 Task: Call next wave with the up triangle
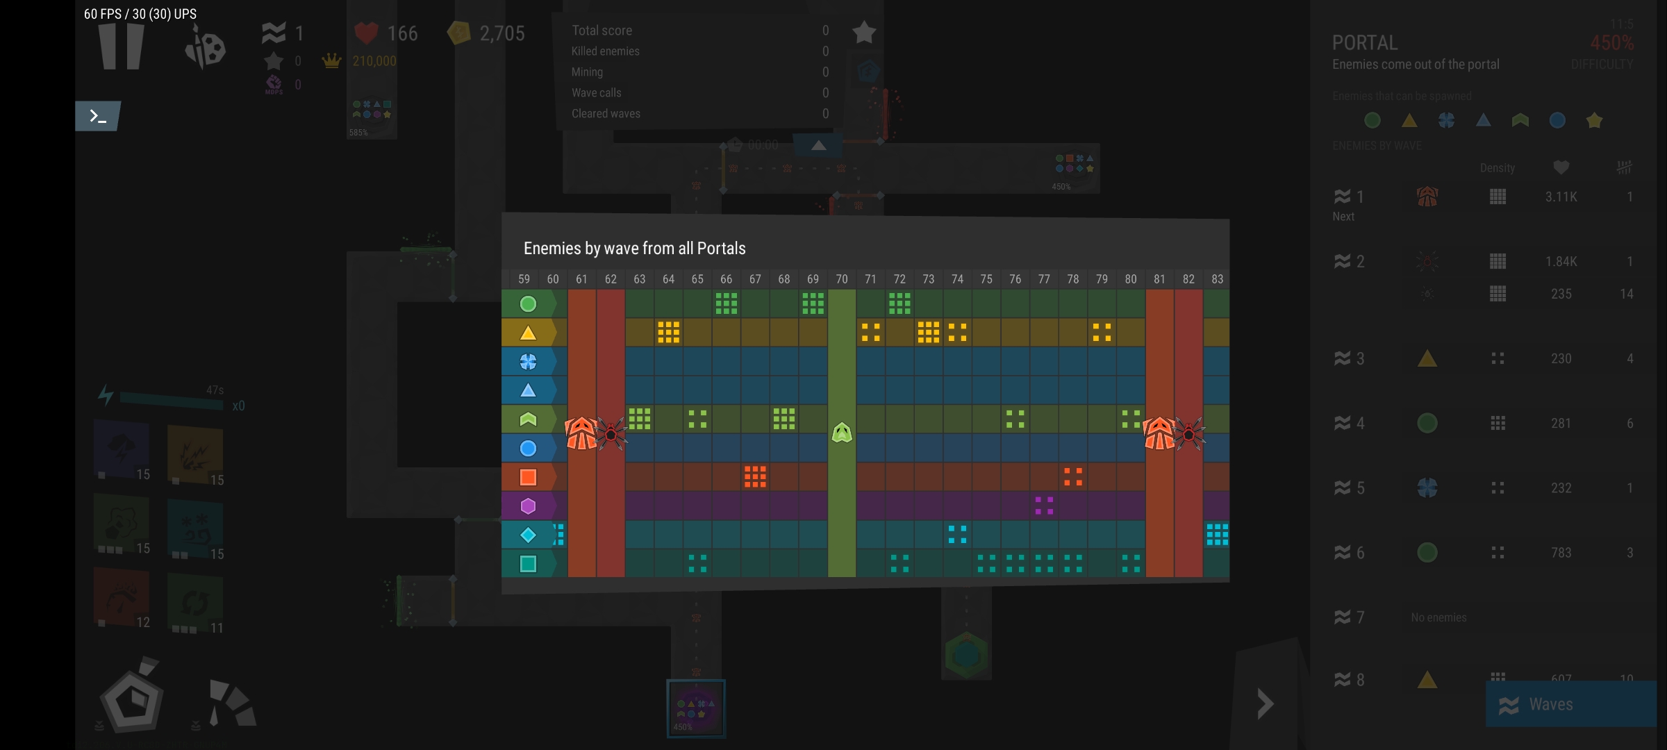(x=818, y=145)
